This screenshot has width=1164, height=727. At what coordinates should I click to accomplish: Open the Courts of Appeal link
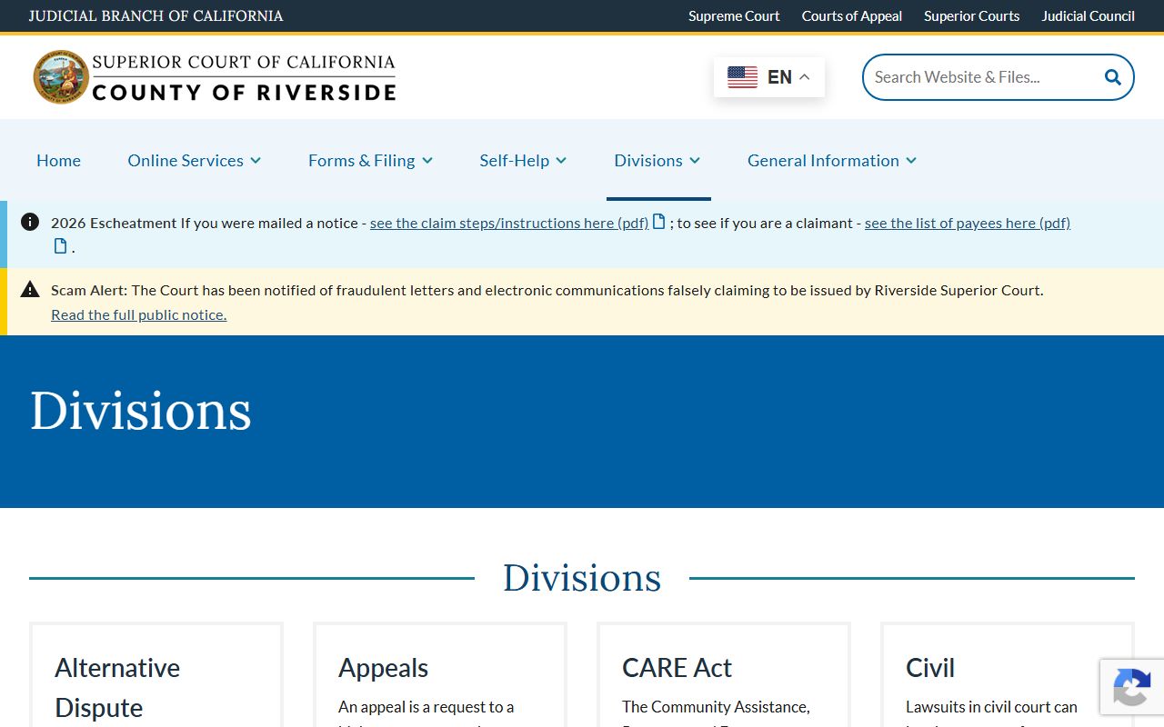pyautogui.click(x=852, y=15)
